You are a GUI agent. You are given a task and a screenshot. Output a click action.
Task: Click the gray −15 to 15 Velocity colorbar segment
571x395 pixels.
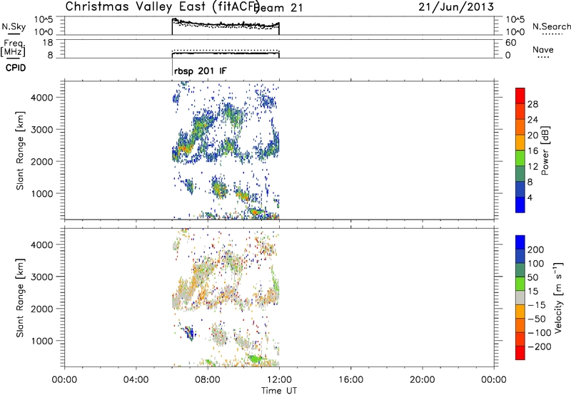pos(520,297)
